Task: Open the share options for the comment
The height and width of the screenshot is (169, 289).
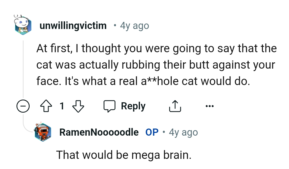Action: click(175, 106)
